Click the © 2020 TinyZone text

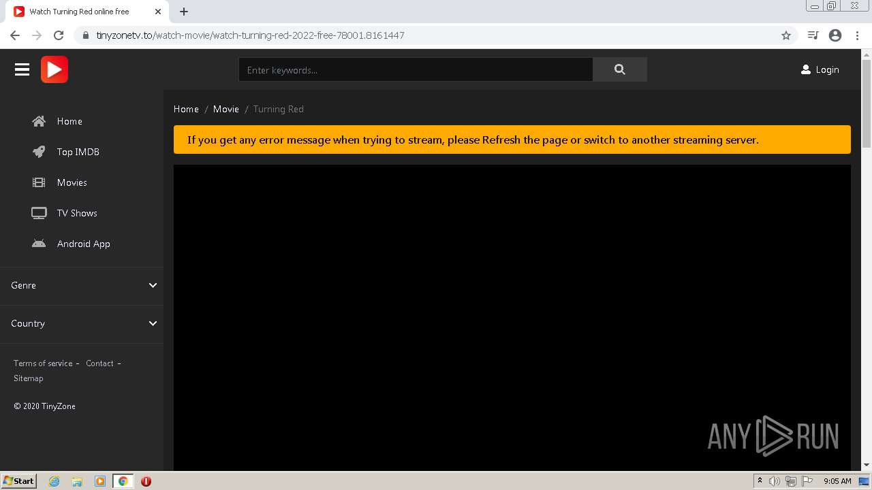point(44,406)
